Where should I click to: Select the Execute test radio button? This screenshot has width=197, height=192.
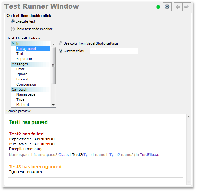[x=13, y=21]
